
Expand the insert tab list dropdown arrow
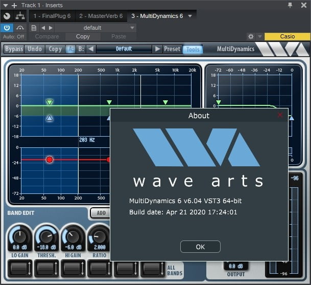click(x=190, y=16)
